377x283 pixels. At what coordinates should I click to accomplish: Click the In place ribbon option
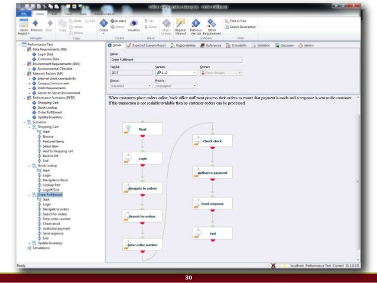[x=118, y=21]
